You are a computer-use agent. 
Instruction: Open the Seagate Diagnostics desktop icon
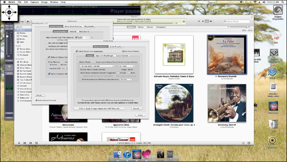pyautogui.click(x=278, y=10)
